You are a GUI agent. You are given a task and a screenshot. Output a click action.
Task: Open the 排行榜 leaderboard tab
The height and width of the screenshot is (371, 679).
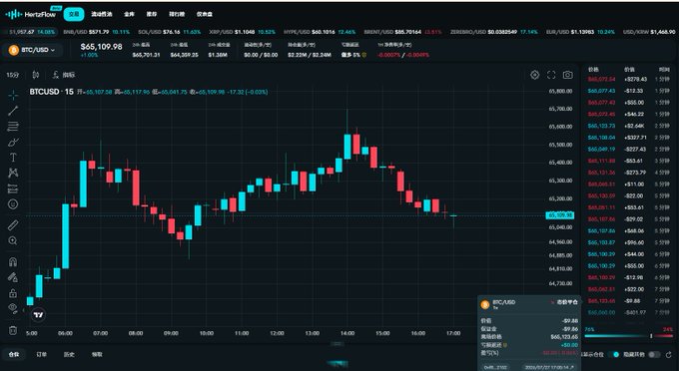pyautogui.click(x=177, y=14)
